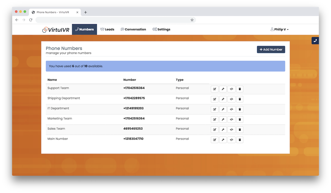This screenshot has width=331, height=193.
Task: Open wrench settings for Main Number
Action: (223, 140)
